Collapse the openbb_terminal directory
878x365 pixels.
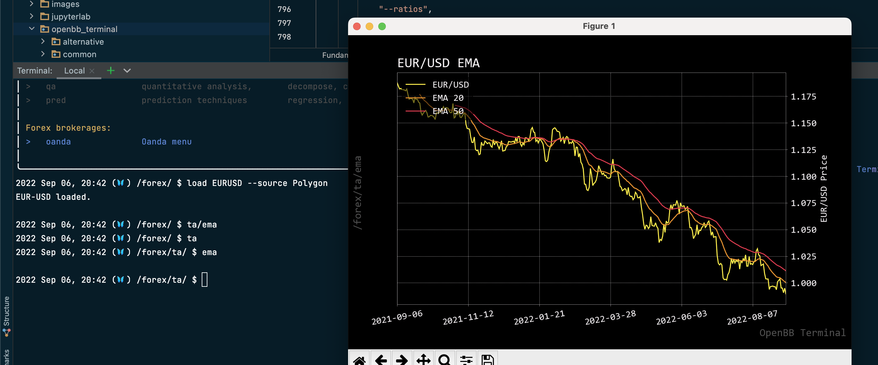pos(32,29)
